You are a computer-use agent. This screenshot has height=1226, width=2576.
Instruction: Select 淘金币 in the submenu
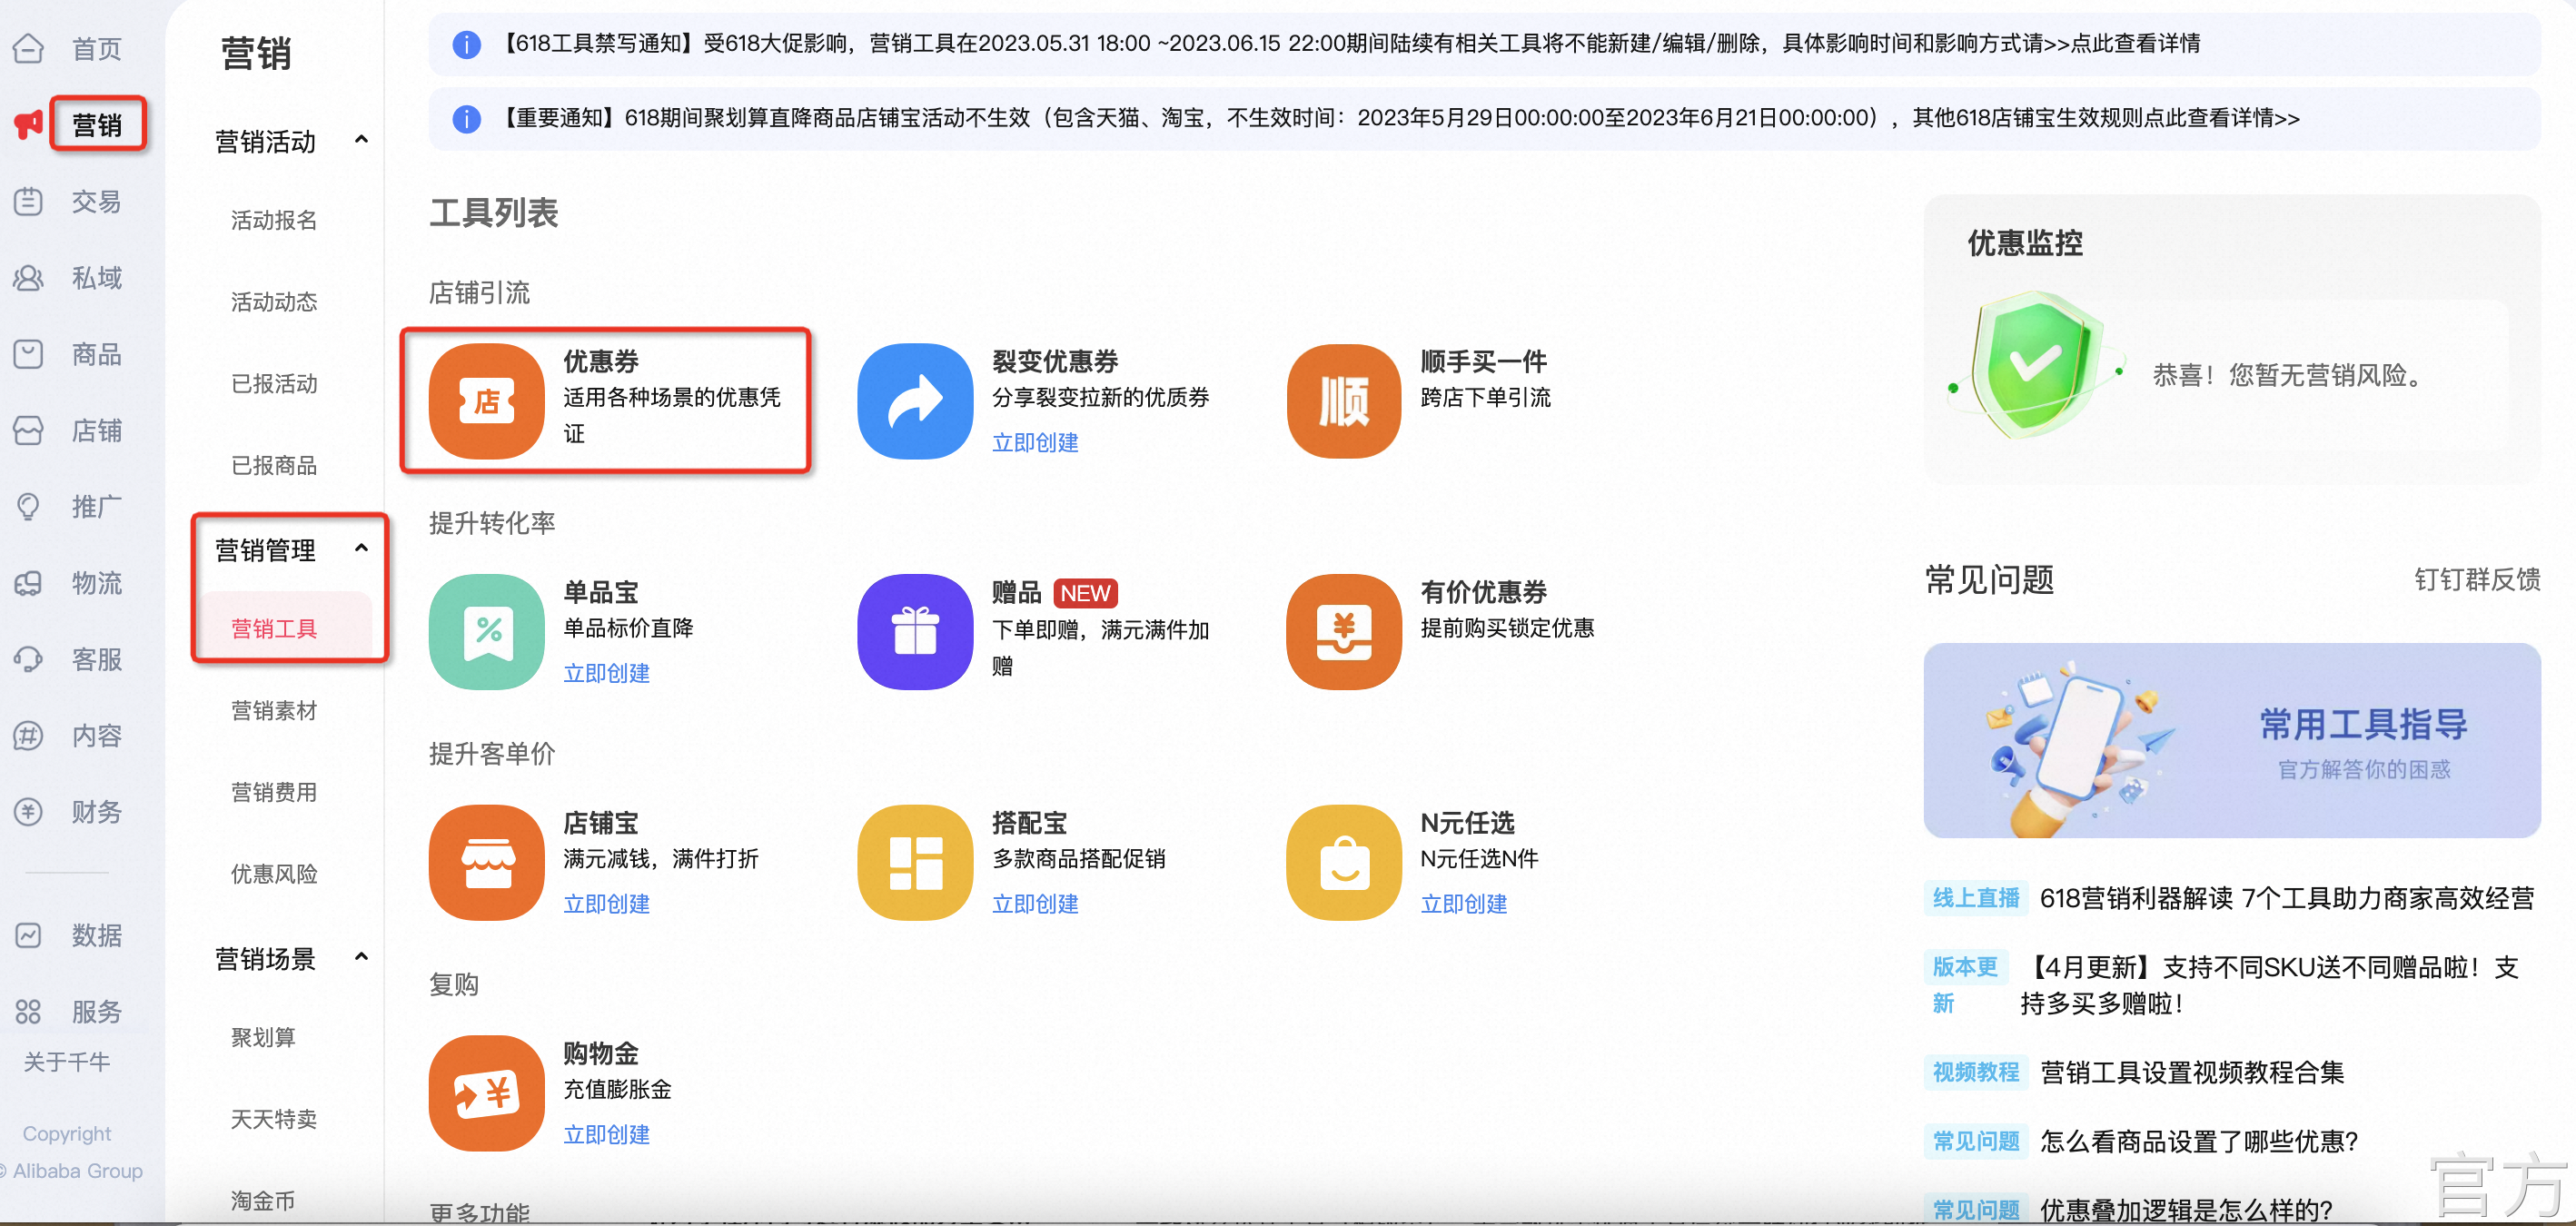point(263,1201)
